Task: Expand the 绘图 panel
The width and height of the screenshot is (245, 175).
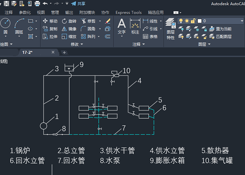Action: [6, 44]
